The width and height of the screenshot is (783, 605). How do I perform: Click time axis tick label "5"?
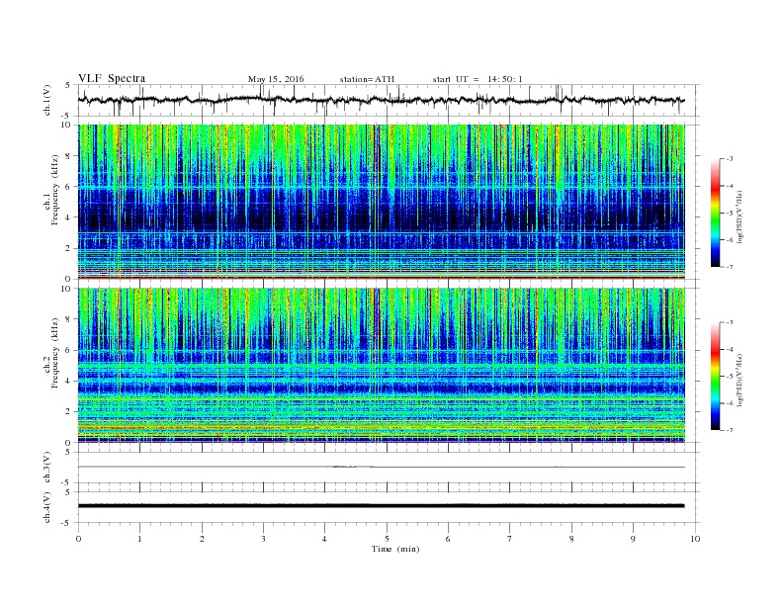coord(387,539)
